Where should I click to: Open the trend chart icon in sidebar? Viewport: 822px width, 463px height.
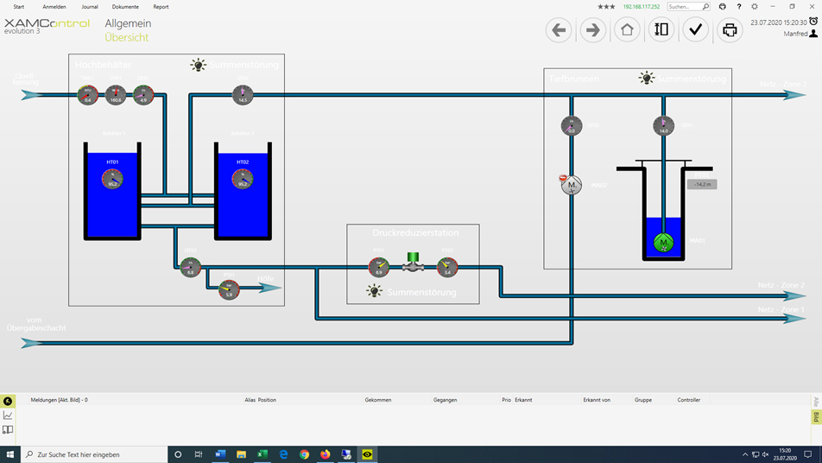tap(8, 415)
